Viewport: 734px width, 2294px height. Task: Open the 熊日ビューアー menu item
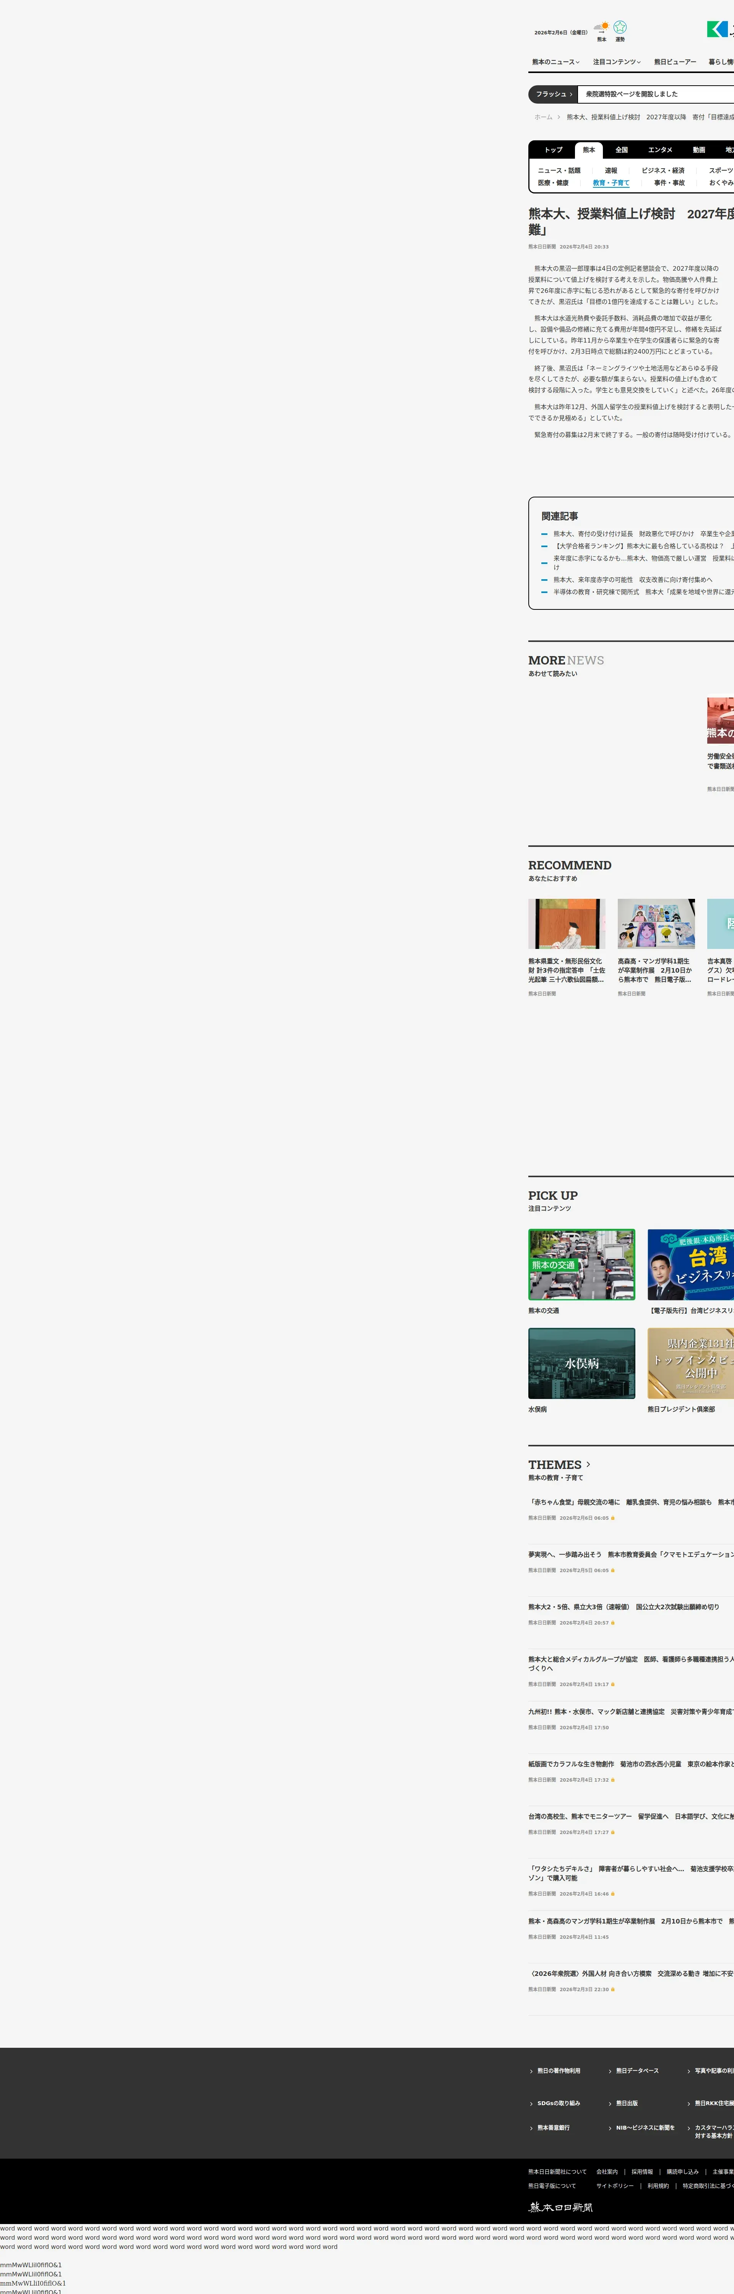tap(674, 62)
